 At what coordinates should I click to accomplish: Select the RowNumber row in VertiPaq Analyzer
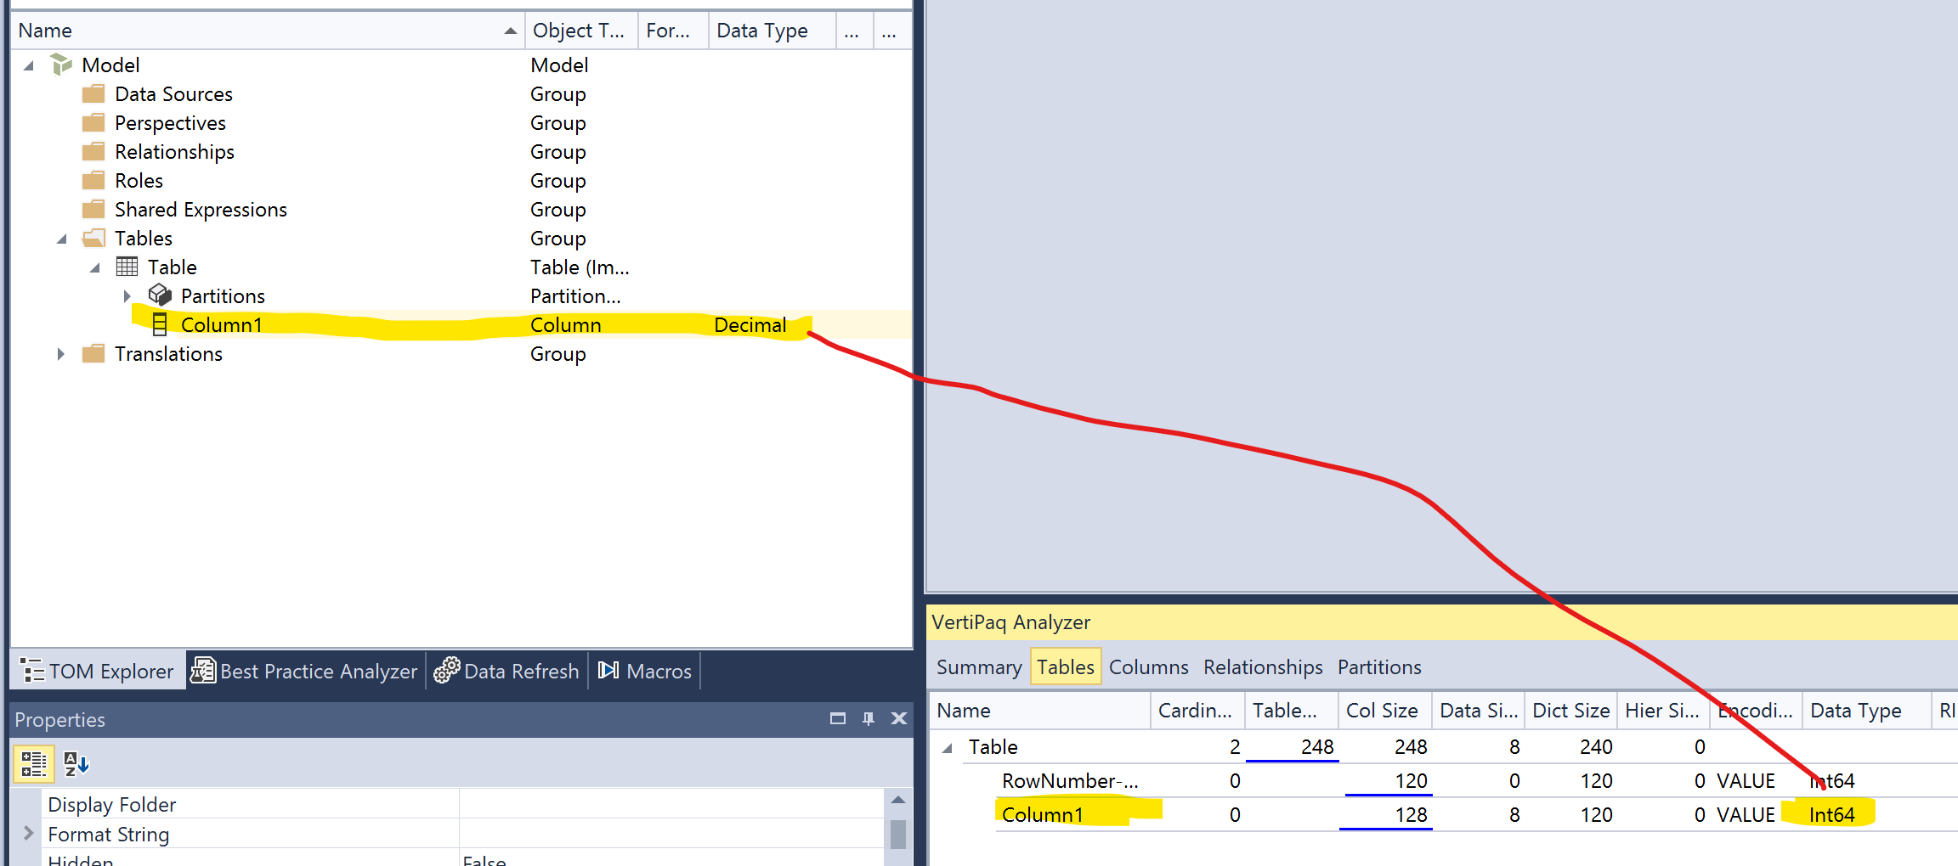tap(1070, 780)
